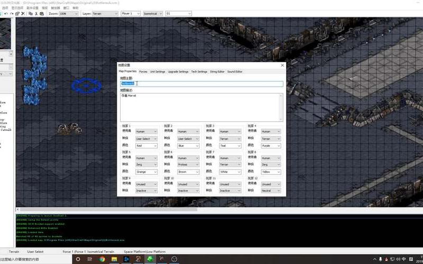Image resolution: width=423 pixels, height=264 pixels.
Task: Switch to the Sound Editor tab
Action: (x=235, y=71)
